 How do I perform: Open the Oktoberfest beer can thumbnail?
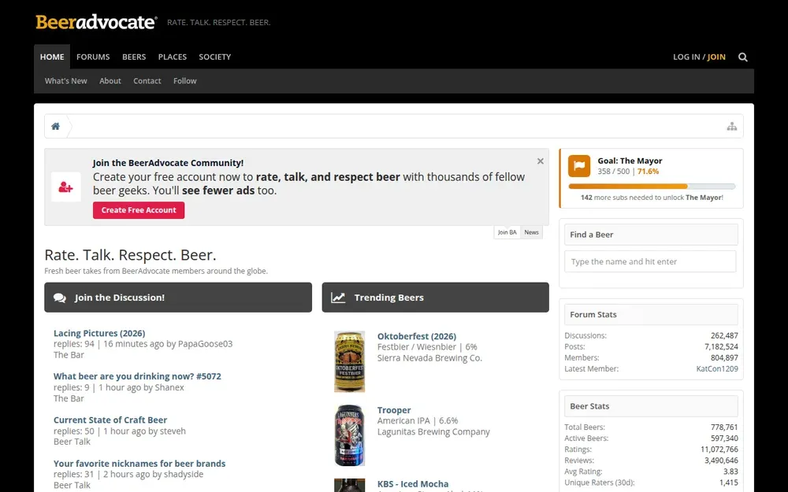[x=349, y=361]
